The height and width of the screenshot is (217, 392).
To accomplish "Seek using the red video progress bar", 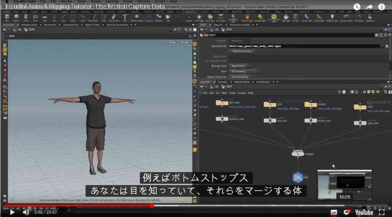I will (x=78, y=206).
